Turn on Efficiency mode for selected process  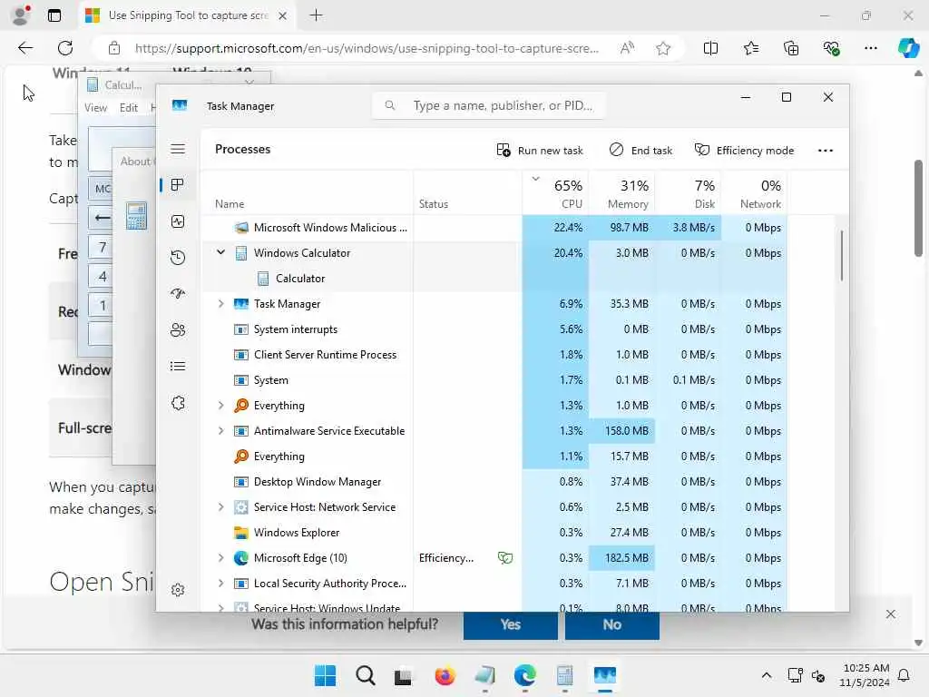(744, 150)
